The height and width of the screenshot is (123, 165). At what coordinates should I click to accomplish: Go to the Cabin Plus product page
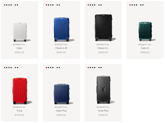point(61,111)
